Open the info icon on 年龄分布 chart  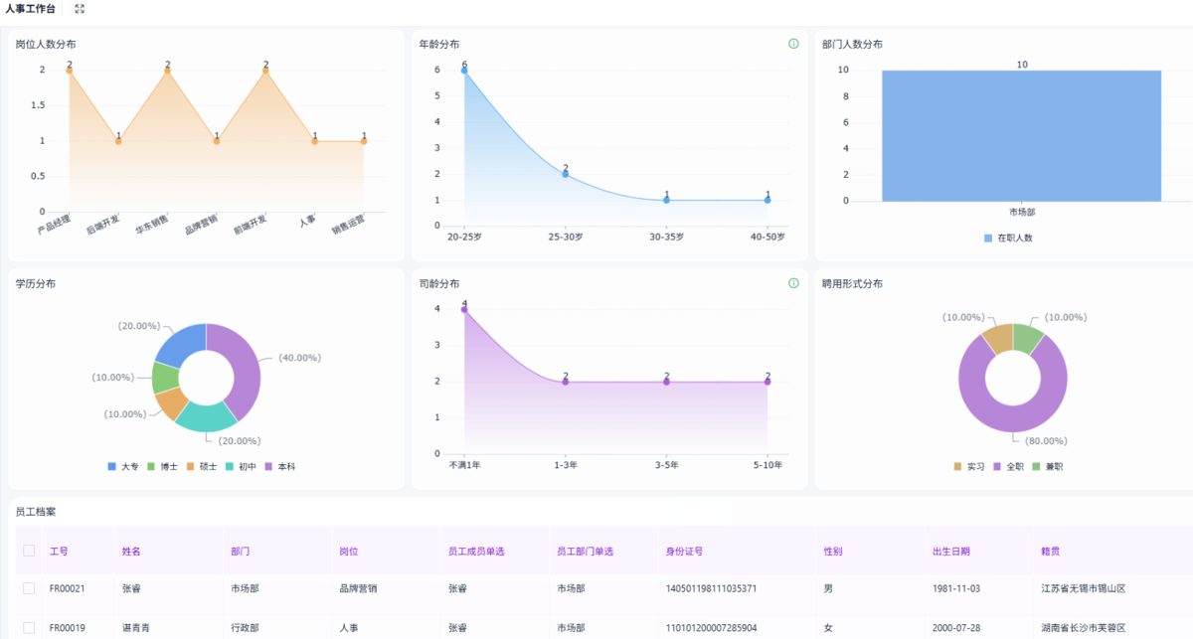[793, 44]
